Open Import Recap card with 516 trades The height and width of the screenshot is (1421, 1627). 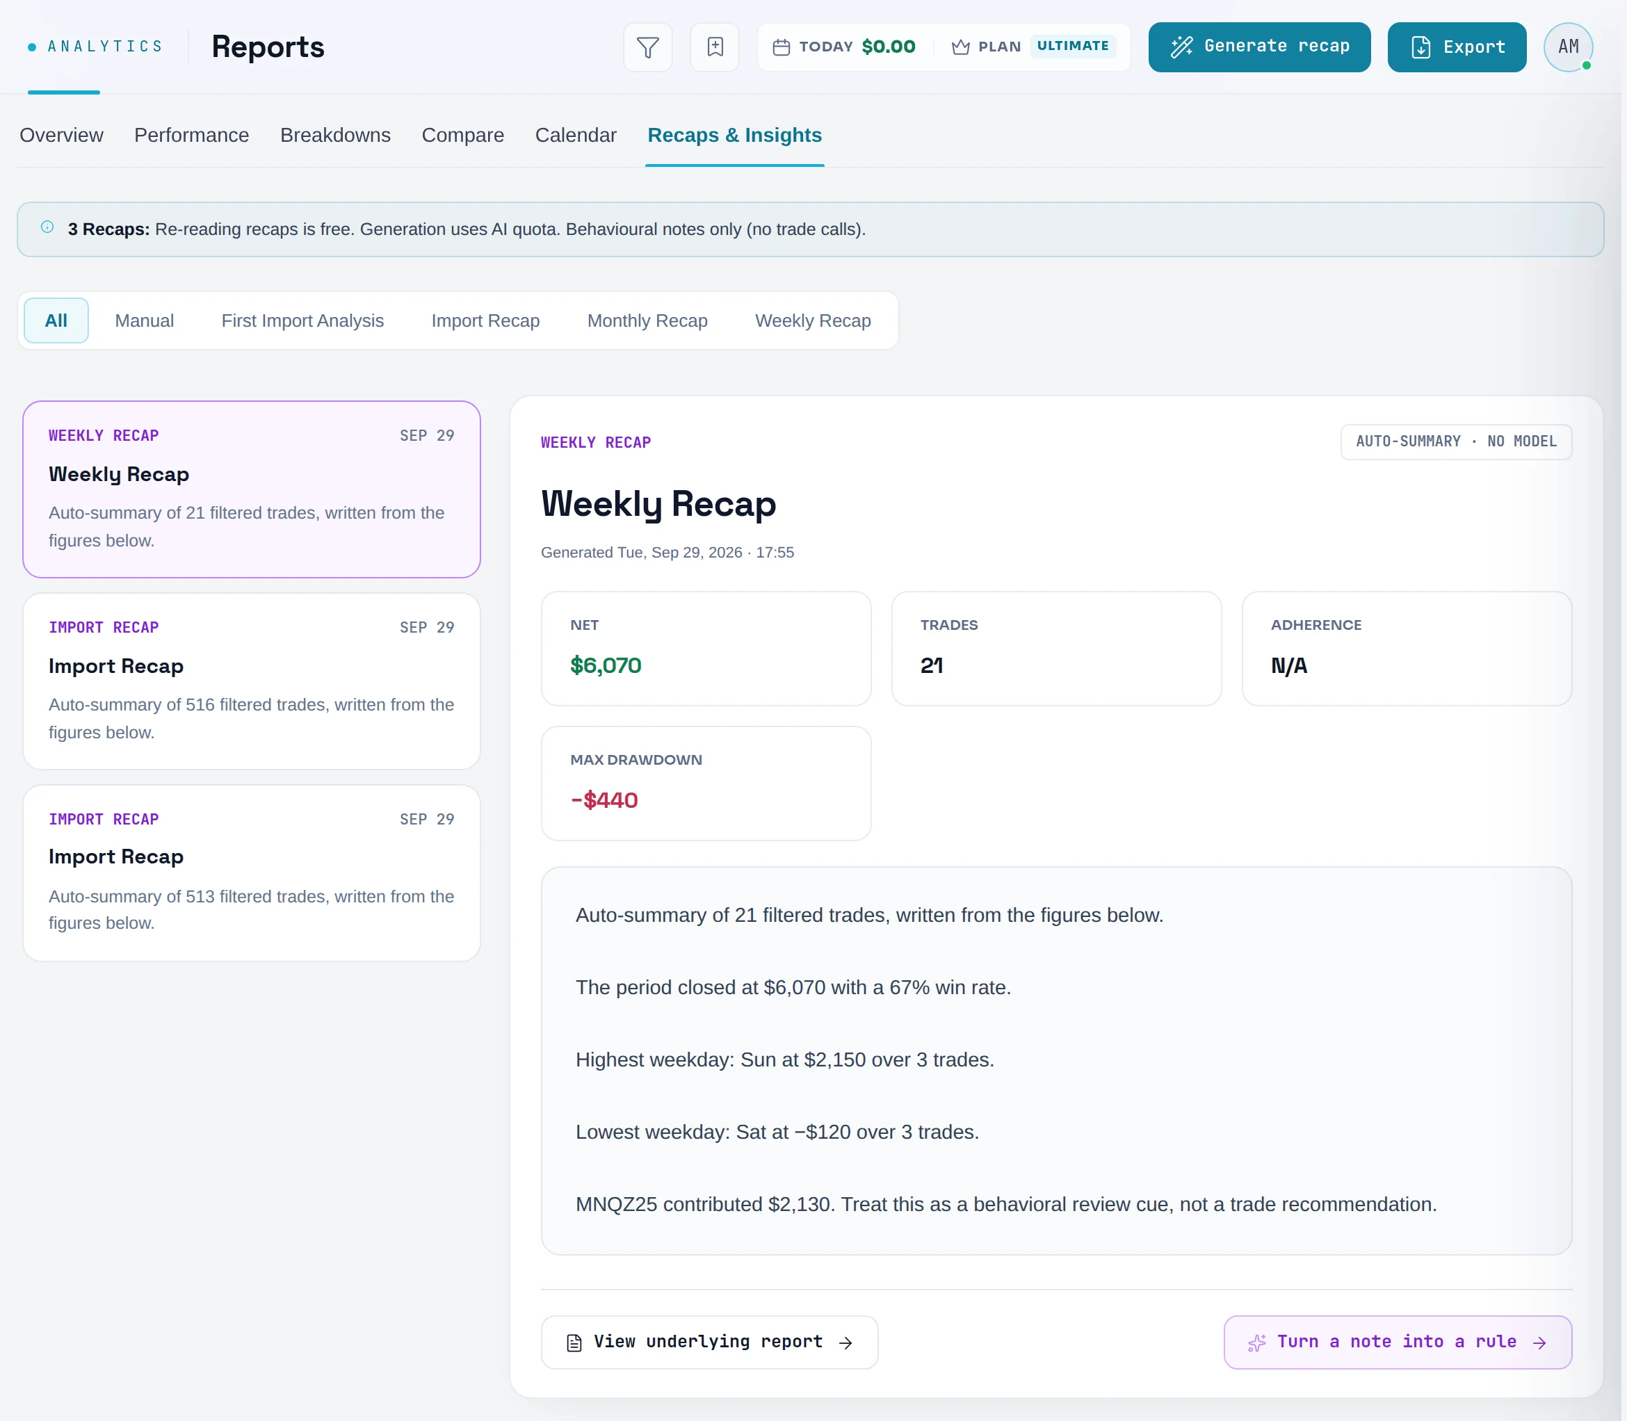click(251, 681)
